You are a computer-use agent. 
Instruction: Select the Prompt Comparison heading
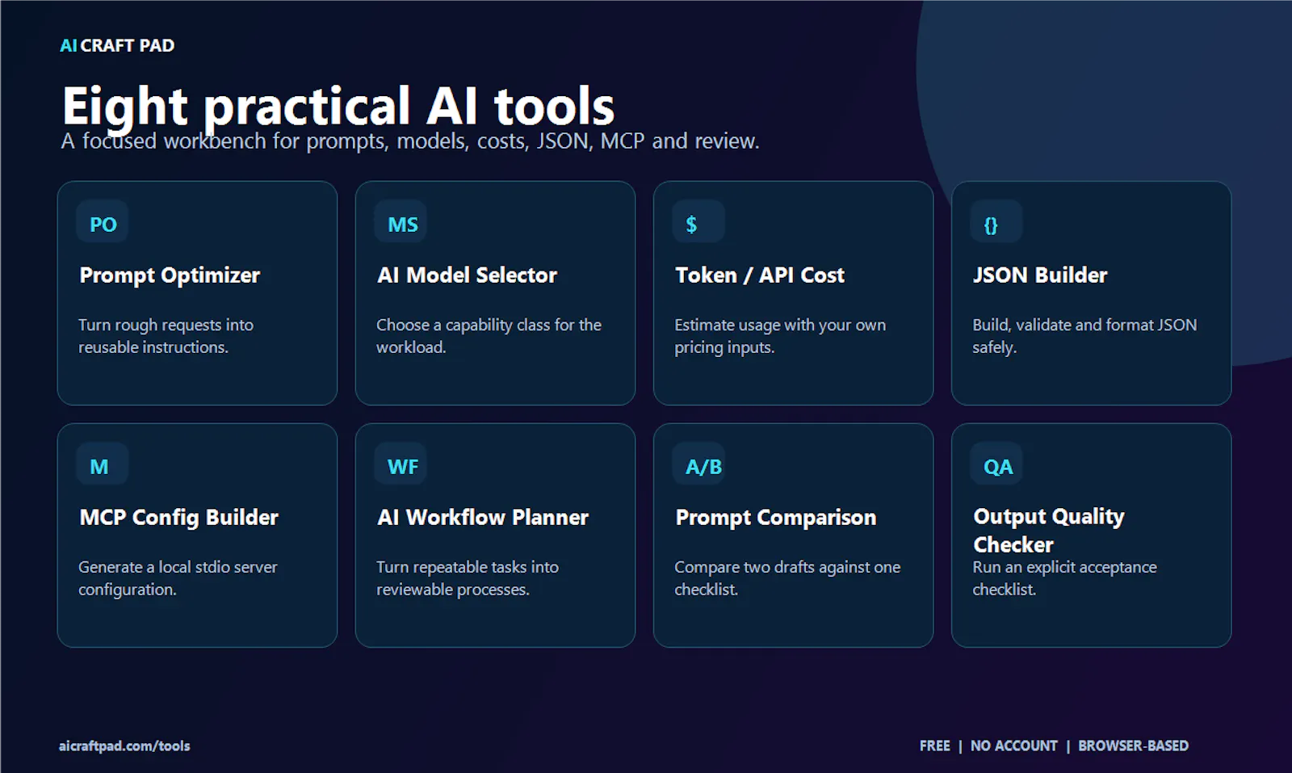pos(775,518)
